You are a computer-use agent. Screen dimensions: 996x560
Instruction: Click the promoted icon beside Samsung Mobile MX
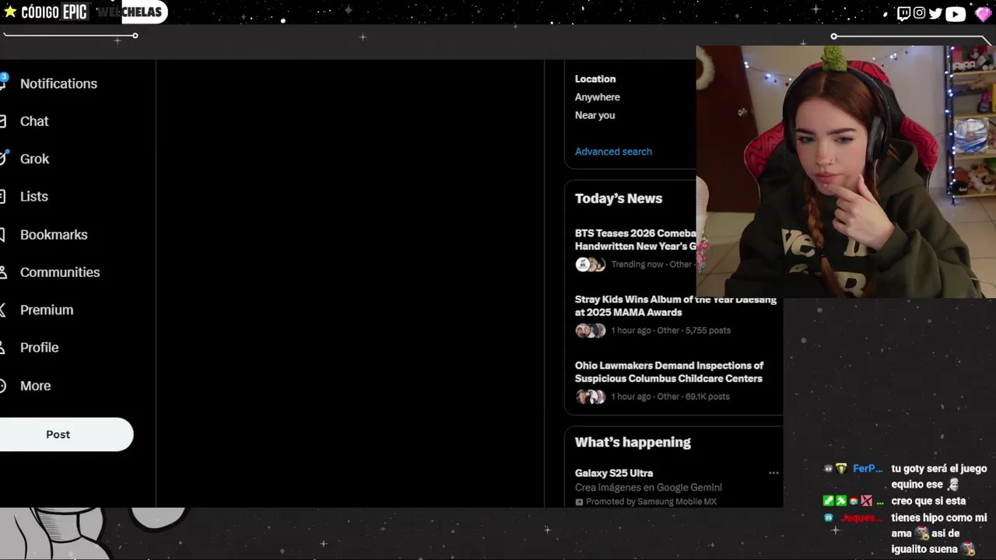click(x=579, y=502)
